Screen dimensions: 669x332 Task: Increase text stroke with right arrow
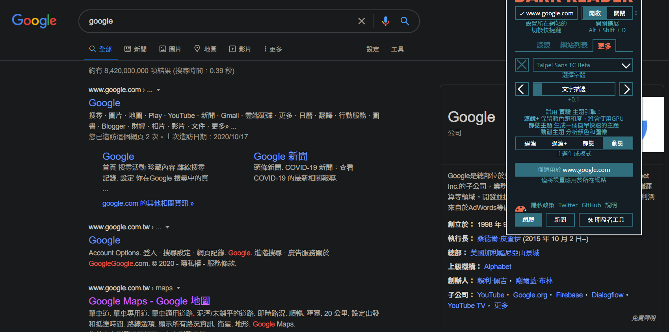626,89
